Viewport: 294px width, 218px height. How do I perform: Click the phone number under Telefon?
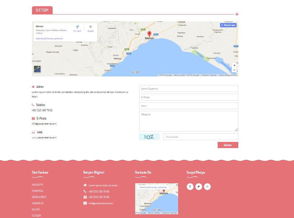pos(42,110)
